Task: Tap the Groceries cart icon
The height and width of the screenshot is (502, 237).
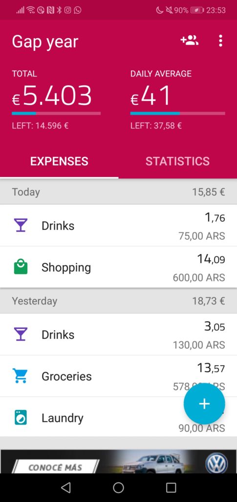Action: point(20,376)
